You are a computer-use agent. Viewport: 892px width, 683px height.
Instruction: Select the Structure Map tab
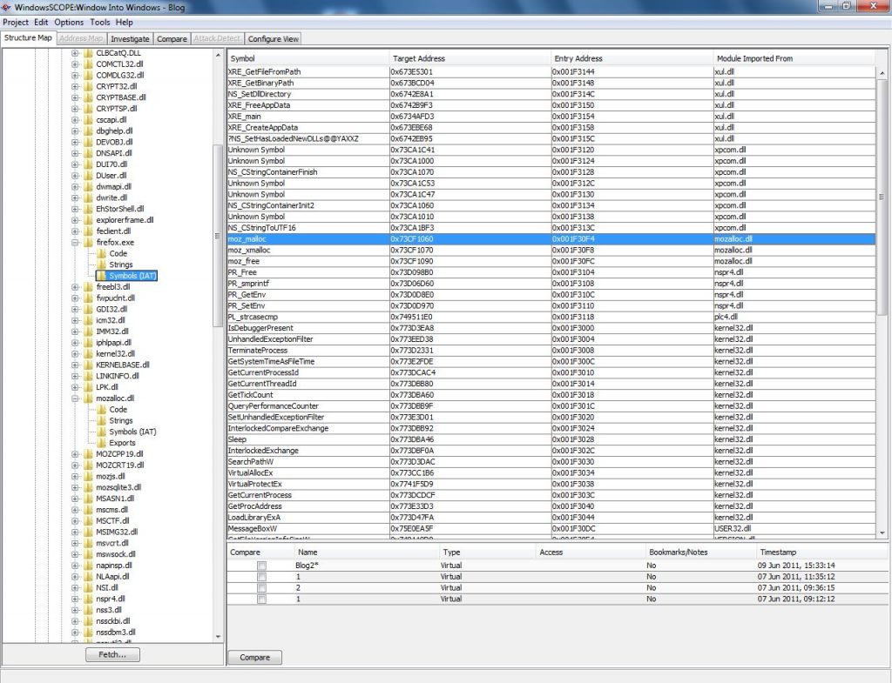tap(28, 38)
